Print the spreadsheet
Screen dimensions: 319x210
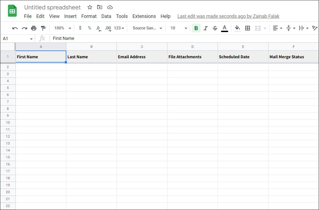[x=34, y=28]
